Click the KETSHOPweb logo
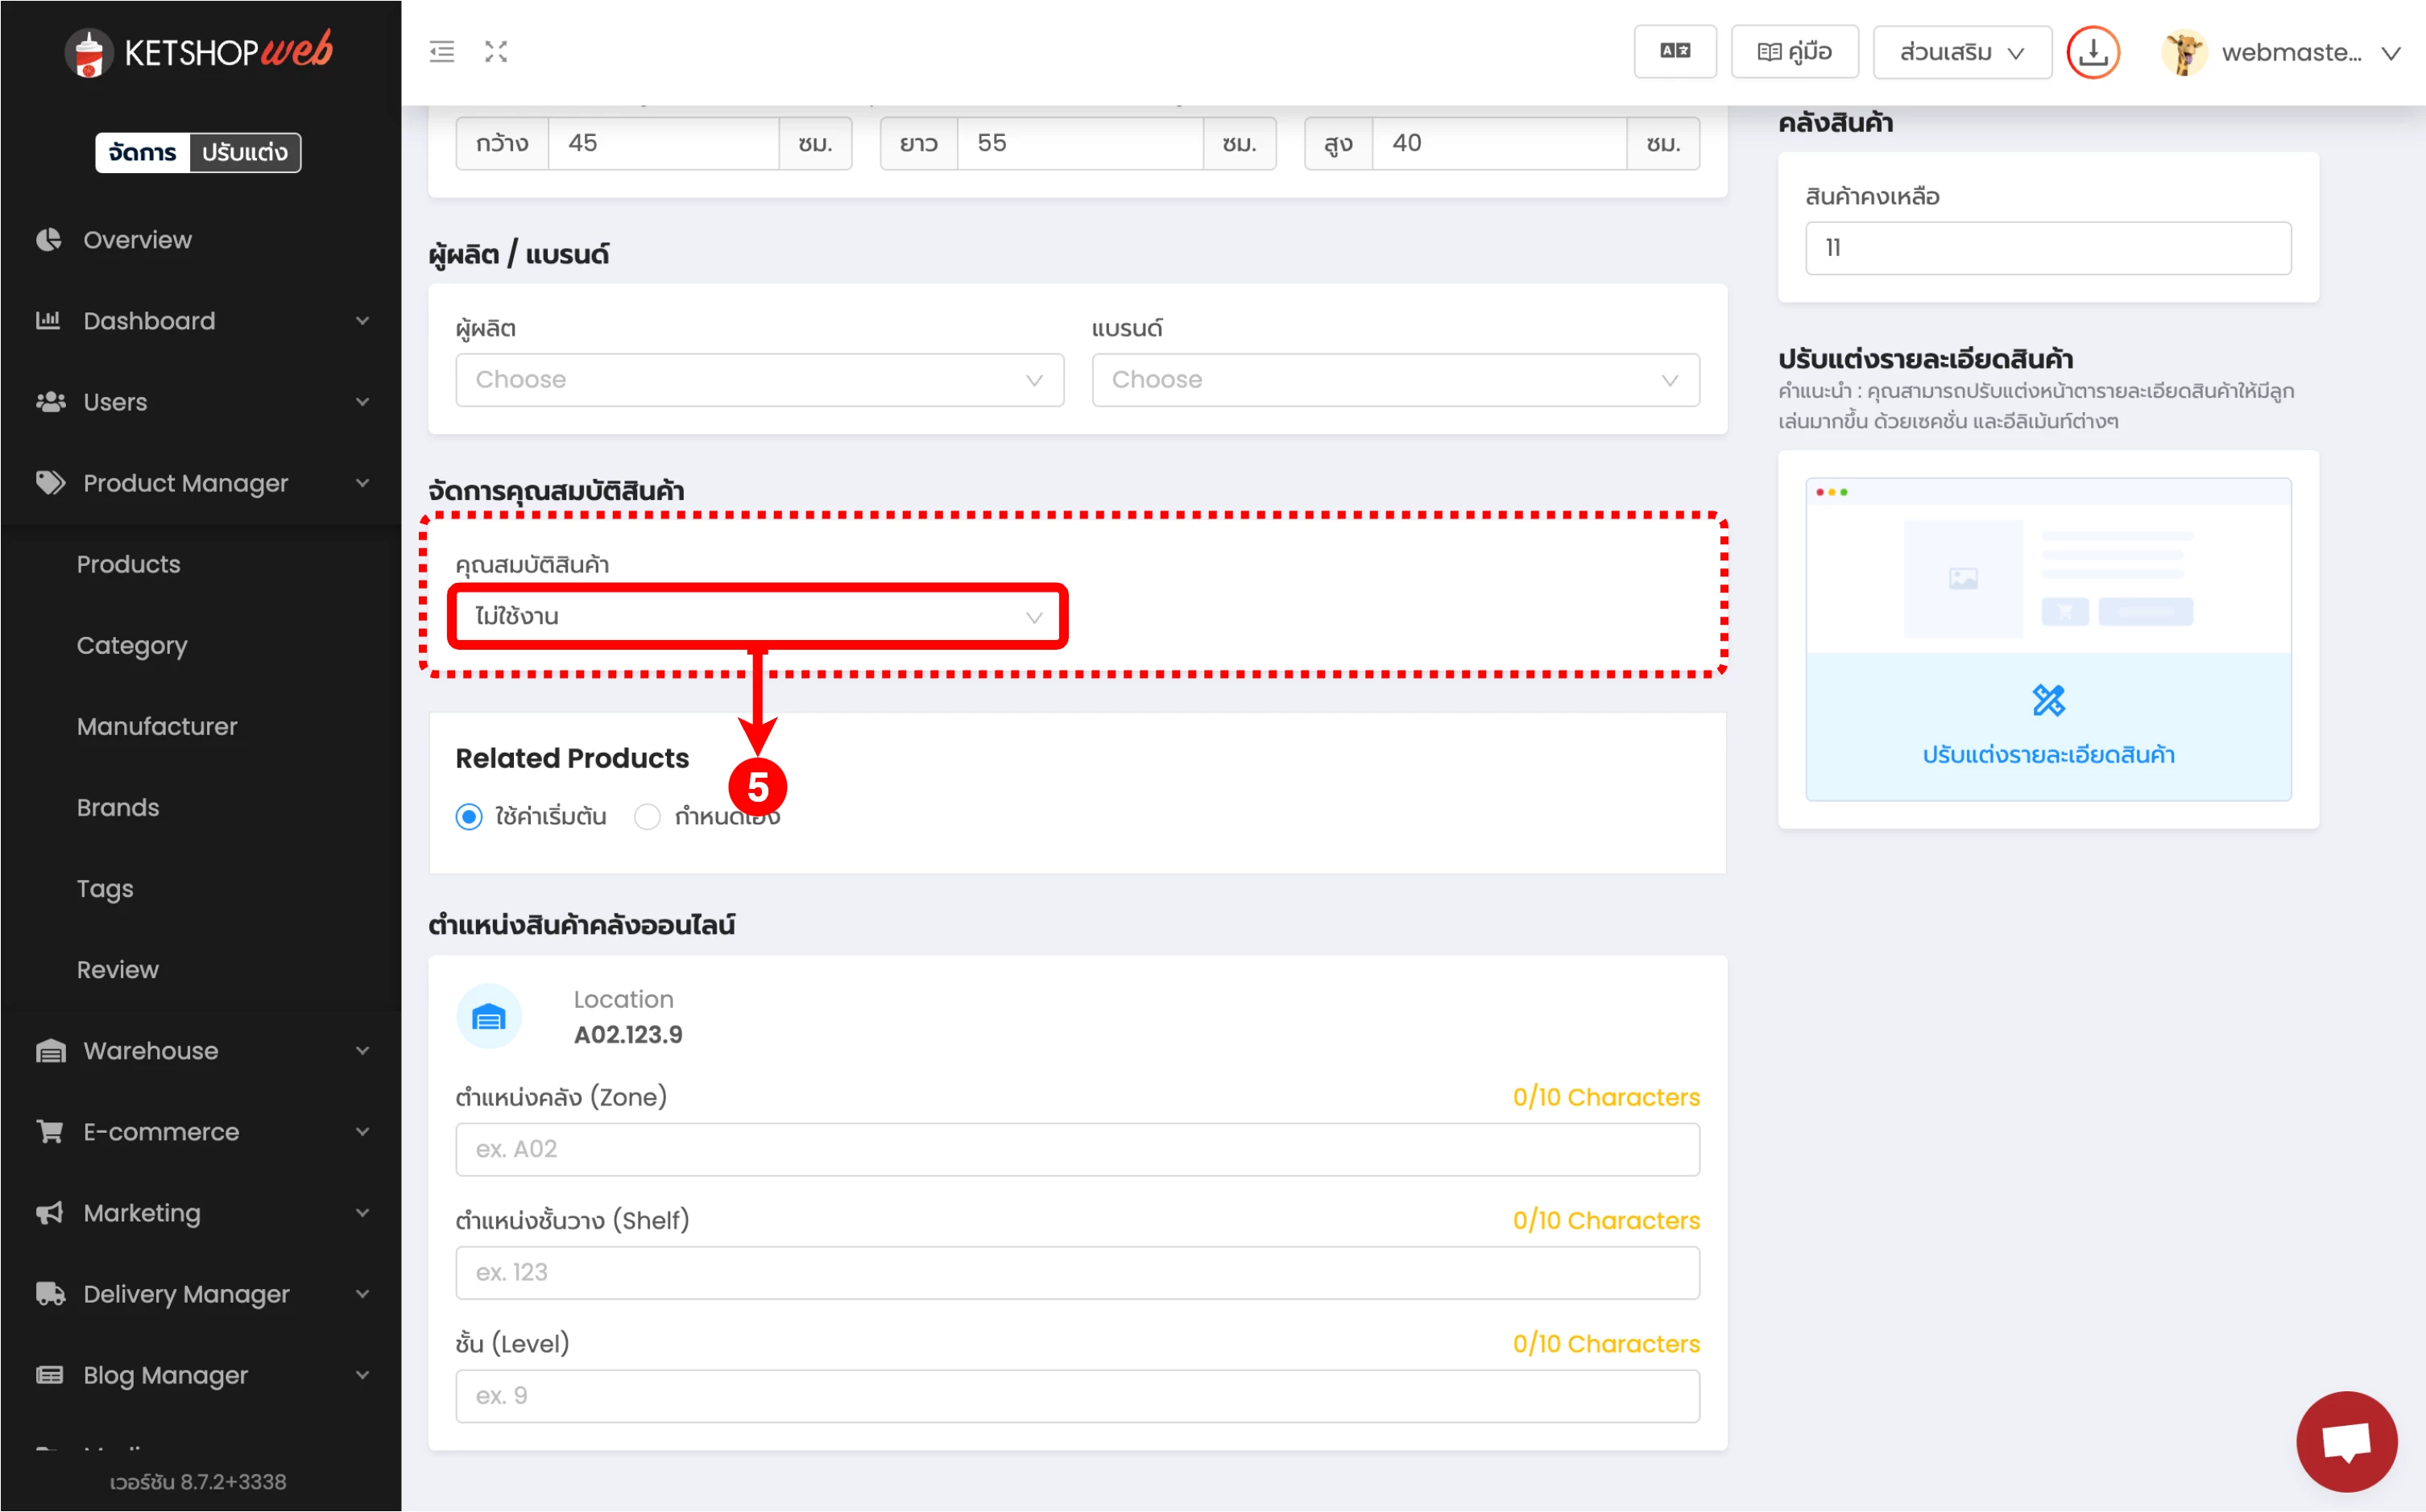Screen dimensions: 2426x1512 [x=199, y=52]
